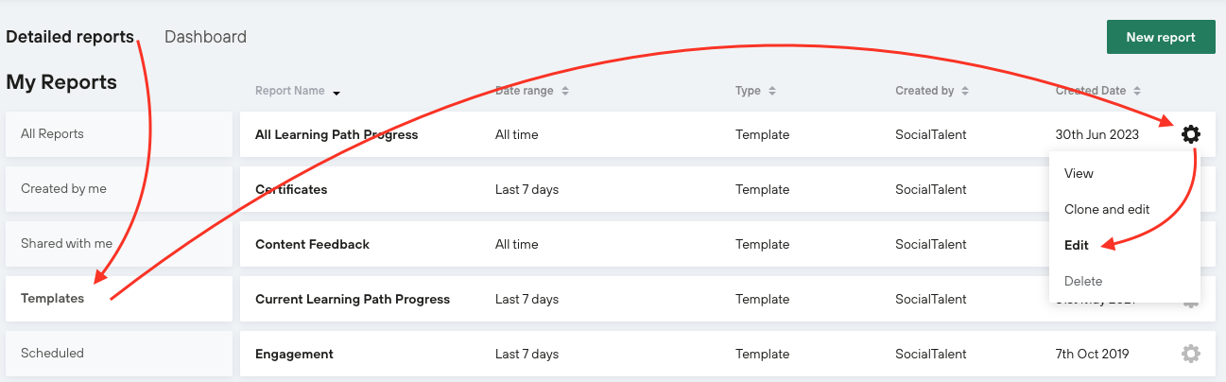Open Shared with me reports

(x=119, y=244)
